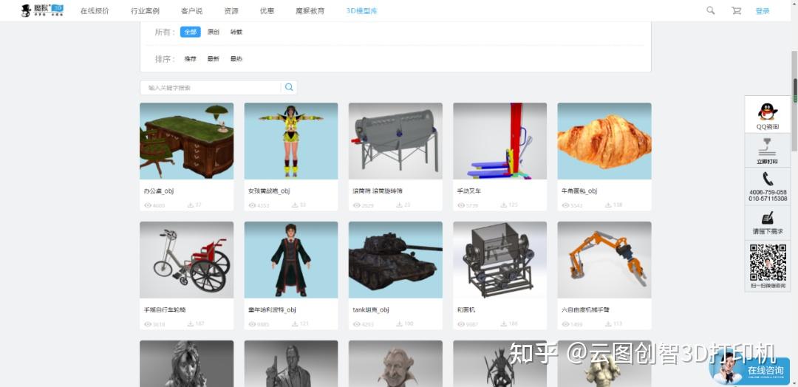Open the 童年哈利波特_obj model title

click(272, 309)
